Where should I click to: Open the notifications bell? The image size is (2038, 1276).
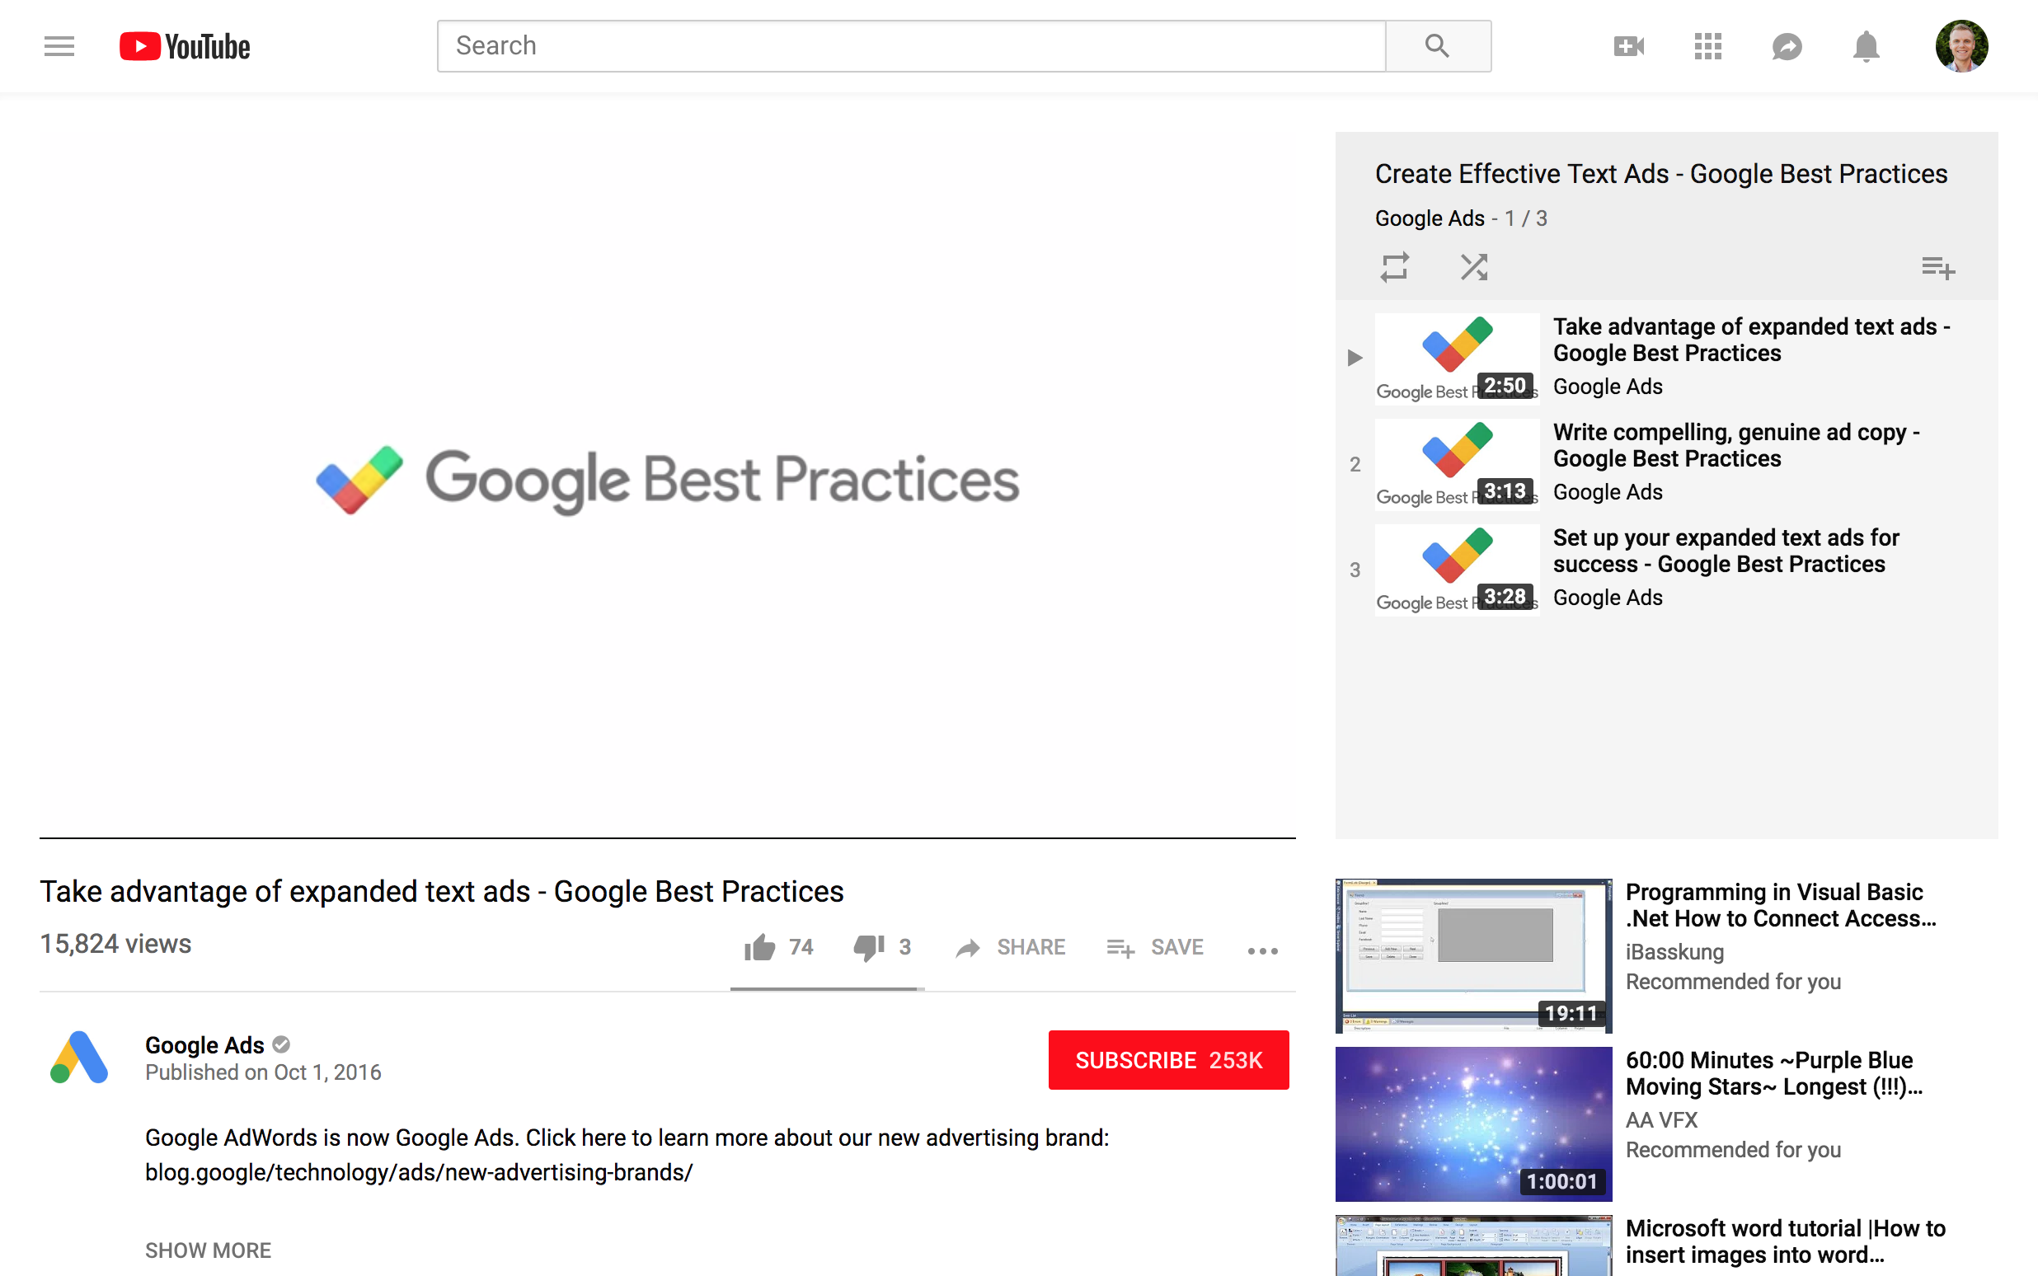[1865, 46]
